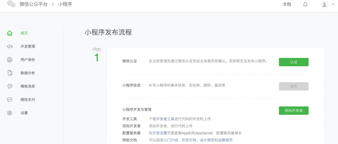Viewport: 338px width, 144px height.
Task: Click the WeChat logo icon in header
Action: click(11, 4)
